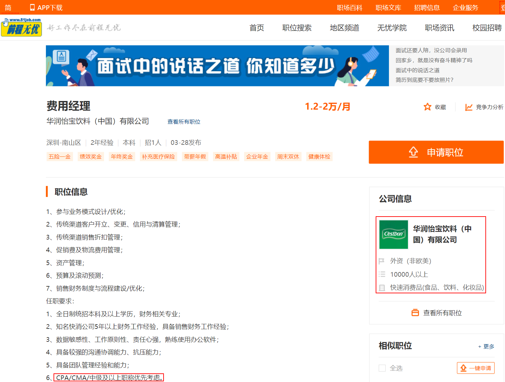
Task: Open the 职场资讯 navigation item
Action: 440,28
